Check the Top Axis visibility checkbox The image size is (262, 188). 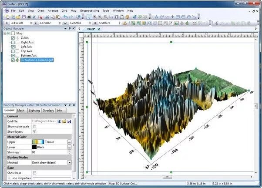coord(13,51)
